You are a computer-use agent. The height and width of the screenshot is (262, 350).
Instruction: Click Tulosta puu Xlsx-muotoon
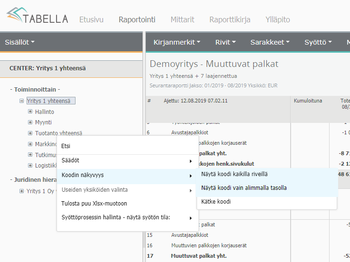tap(94, 204)
